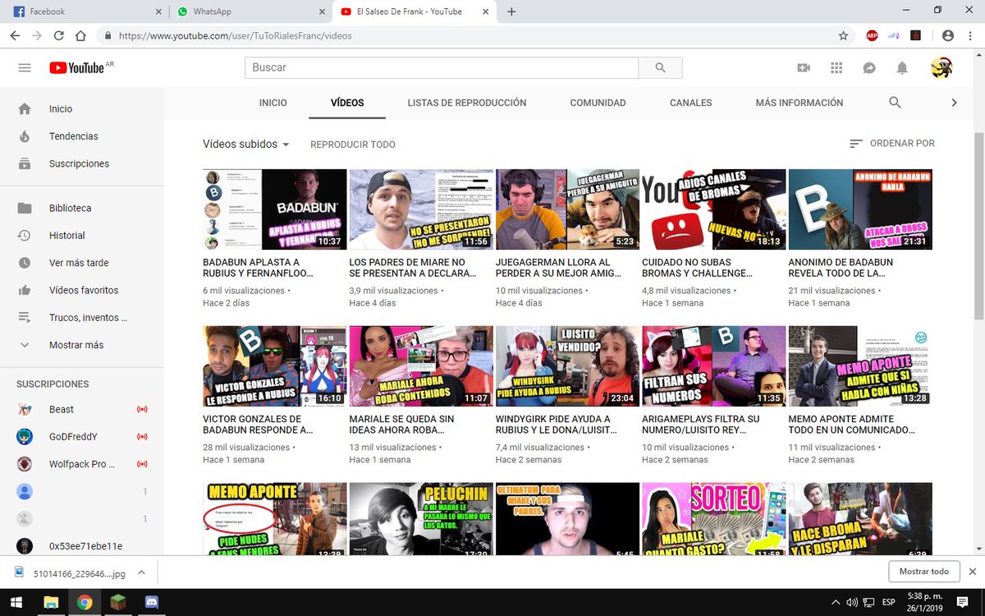Image resolution: width=985 pixels, height=616 pixels.
Task: Open the COMUNIDAD tab
Action: [x=598, y=103]
